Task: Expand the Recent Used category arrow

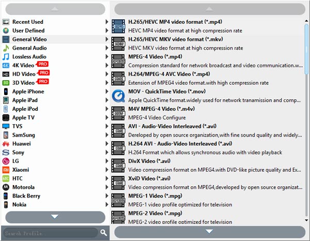Action: (107, 22)
